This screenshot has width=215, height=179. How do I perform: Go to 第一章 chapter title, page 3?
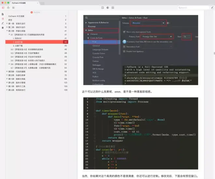click(17, 23)
